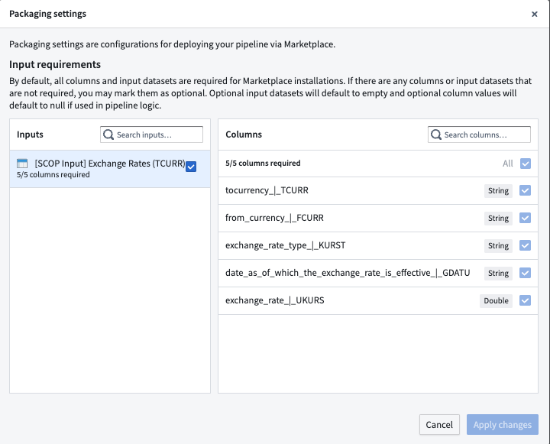Click the Cancel button
The width and height of the screenshot is (550, 444).
[x=439, y=425]
